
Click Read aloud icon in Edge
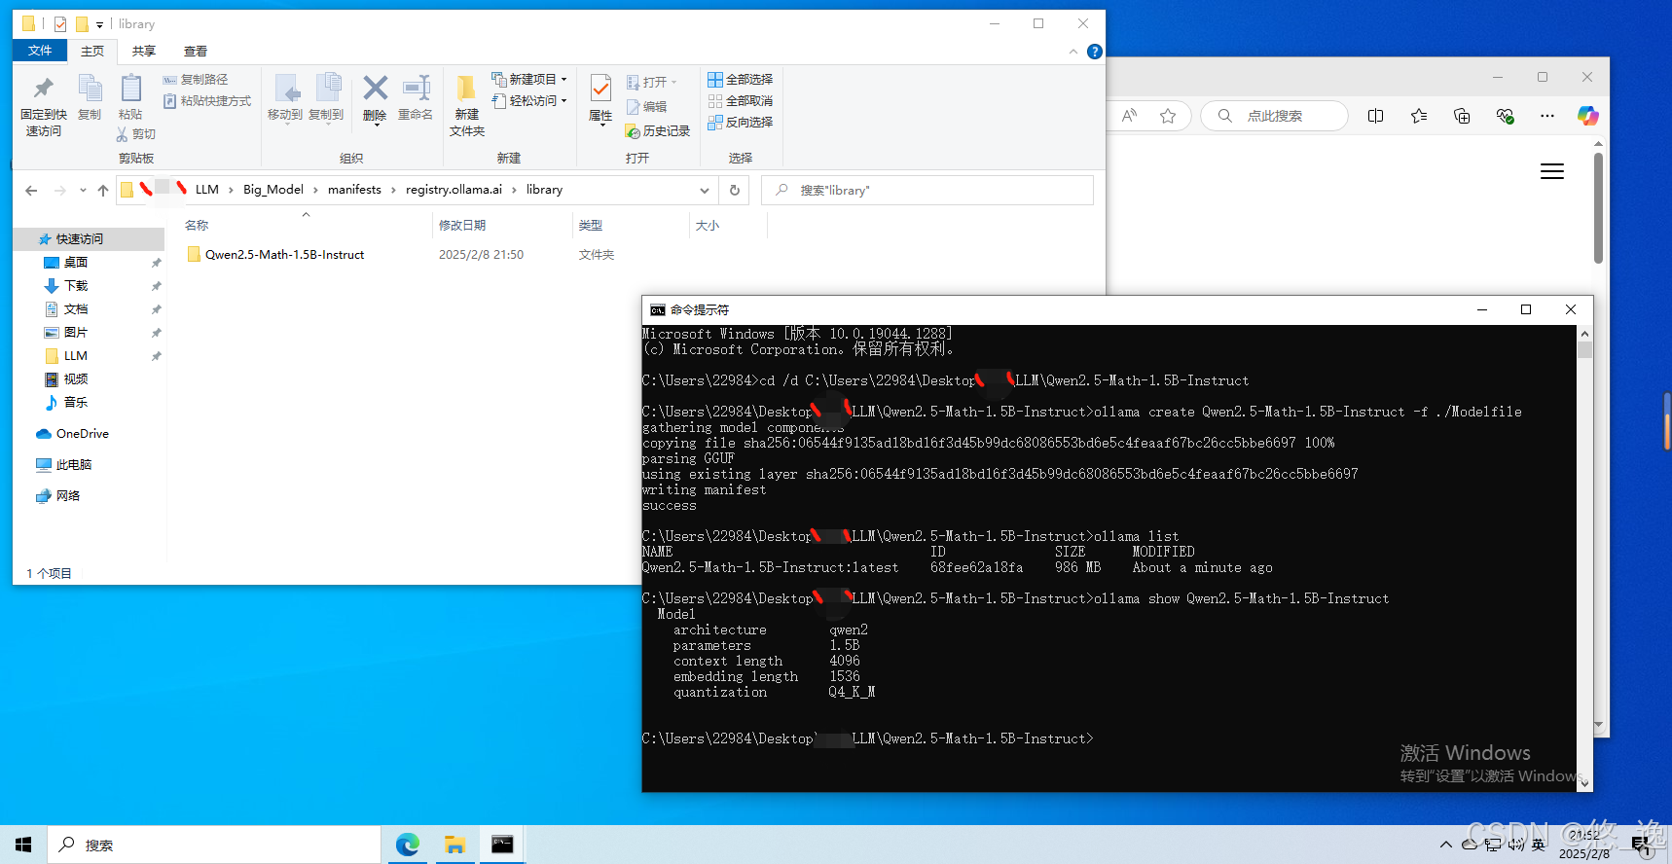click(x=1129, y=116)
